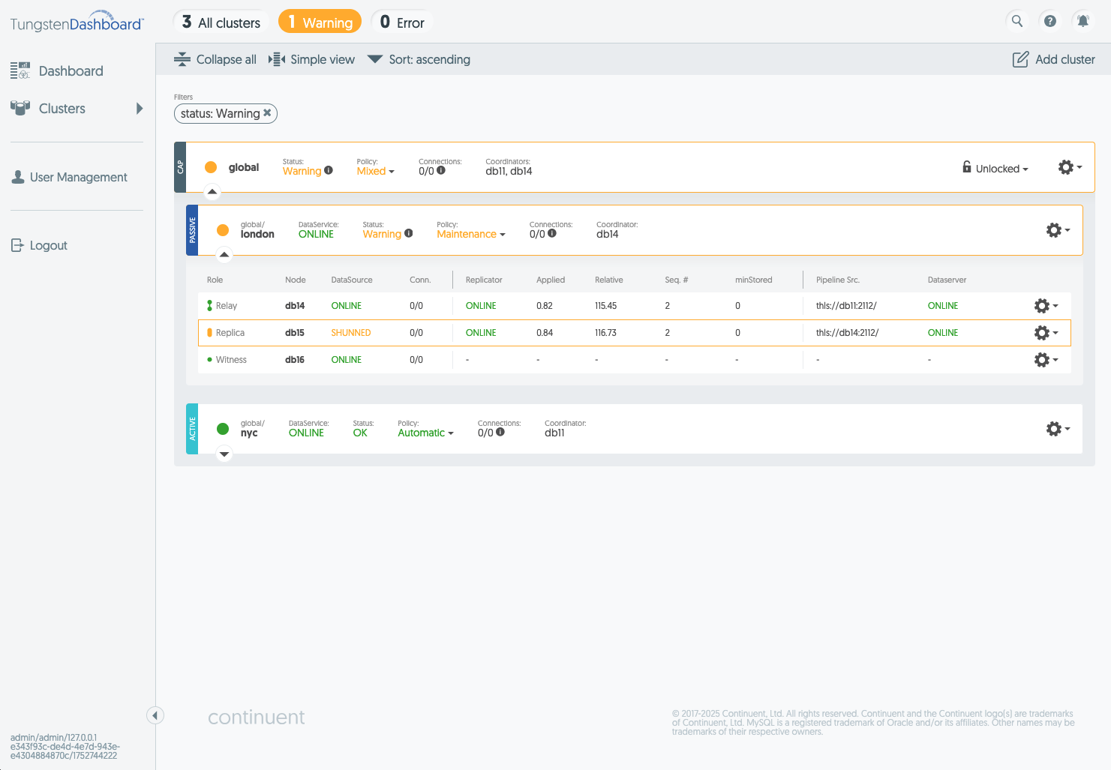Screen dimensions: 1111x770
Task: Click the london service name
Action: 257,234
